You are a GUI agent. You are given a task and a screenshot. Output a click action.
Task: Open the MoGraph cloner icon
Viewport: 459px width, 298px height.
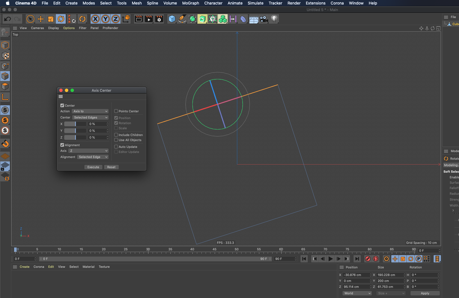click(x=223, y=19)
